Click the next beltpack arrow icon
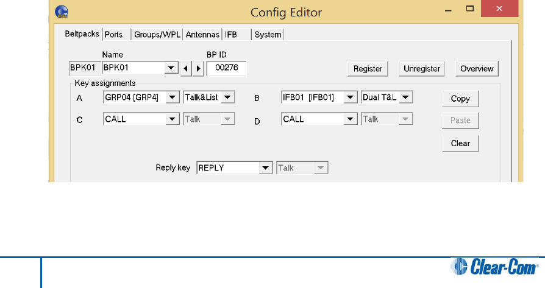This screenshot has height=288, width=545. 198,68
